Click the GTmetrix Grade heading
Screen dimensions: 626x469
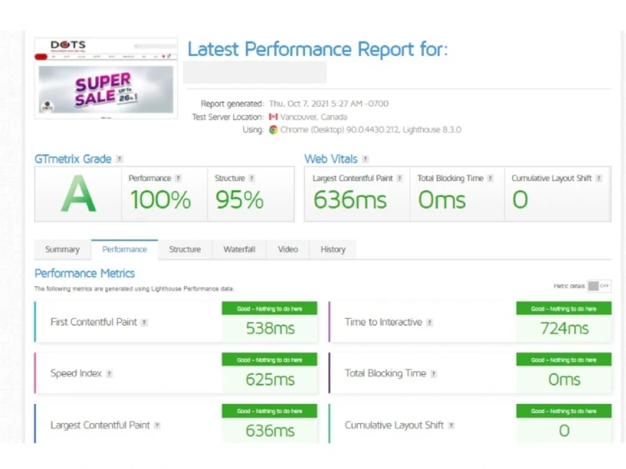pos(73,159)
